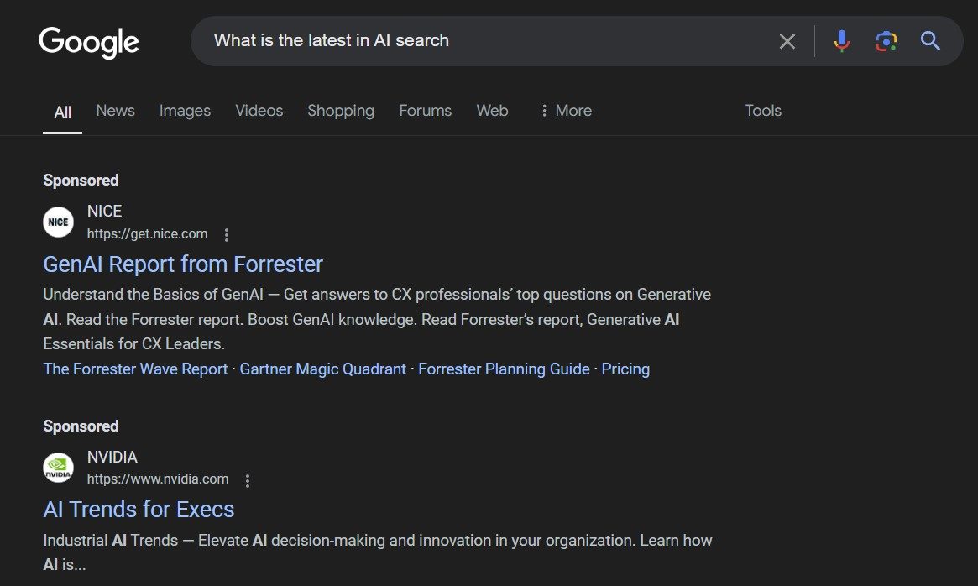Click the Sponsored label above NICE ad
Image resolution: width=978 pixels, height=586 pixels.
pos(81,181)
